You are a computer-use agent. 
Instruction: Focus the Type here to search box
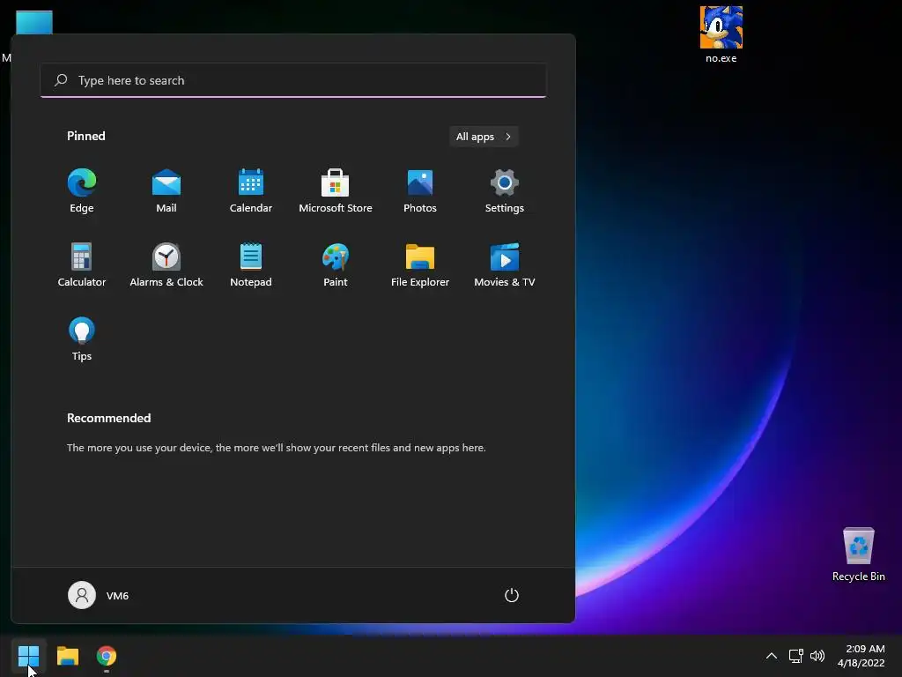(x=293, y=80)
